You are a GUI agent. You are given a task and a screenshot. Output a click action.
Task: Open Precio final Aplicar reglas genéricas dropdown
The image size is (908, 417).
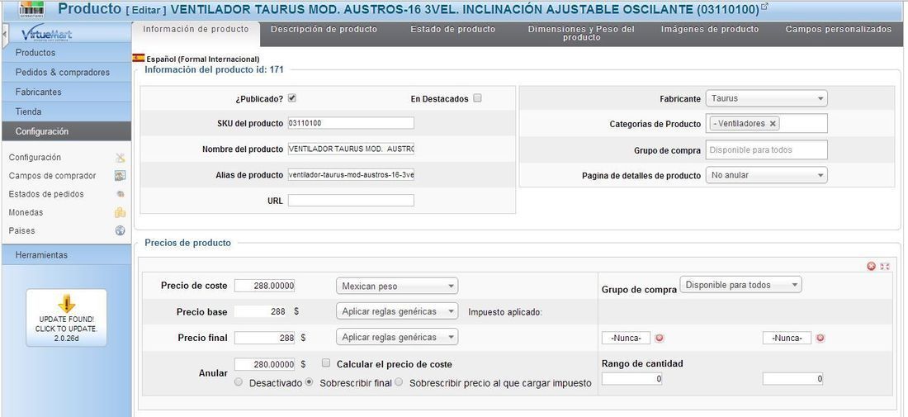coord(397,337)
